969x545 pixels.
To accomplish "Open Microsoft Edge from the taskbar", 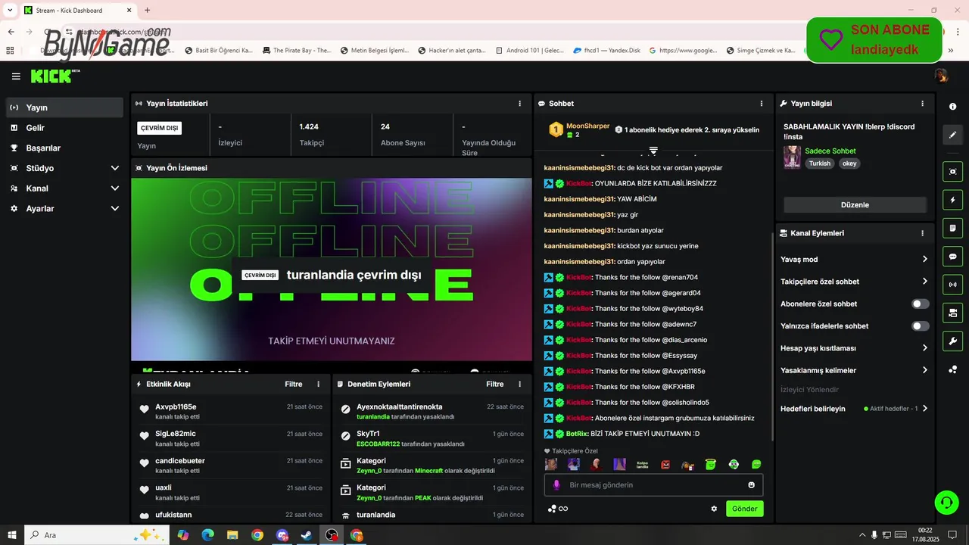I will point(207,535).
